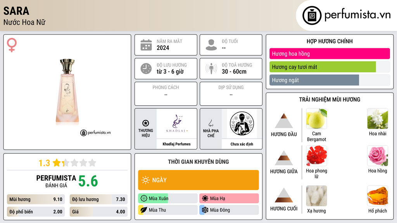The image size is (397, 223).
Task: Click the từ 3 - 6 giờ value
Action: pos(170,72)
